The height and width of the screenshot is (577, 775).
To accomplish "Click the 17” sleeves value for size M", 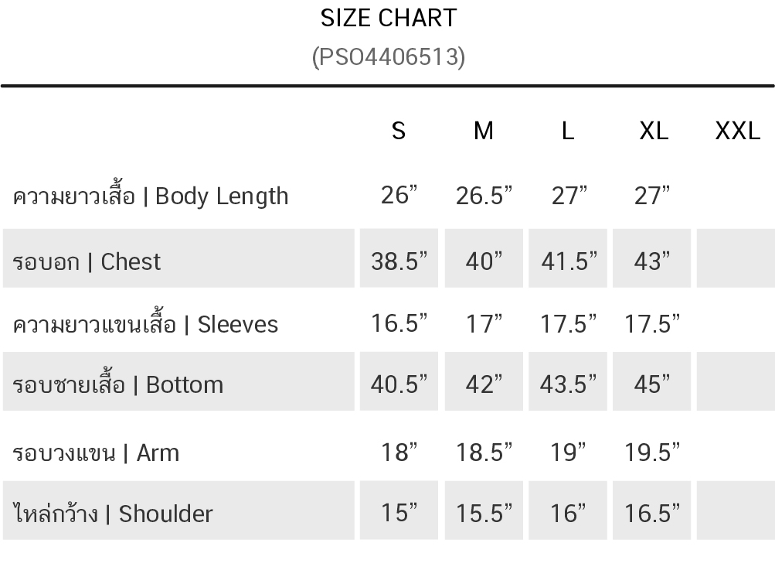I will [x=484, y=324].
